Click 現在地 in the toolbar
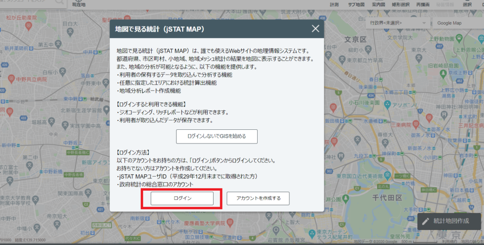 point(79,4)
